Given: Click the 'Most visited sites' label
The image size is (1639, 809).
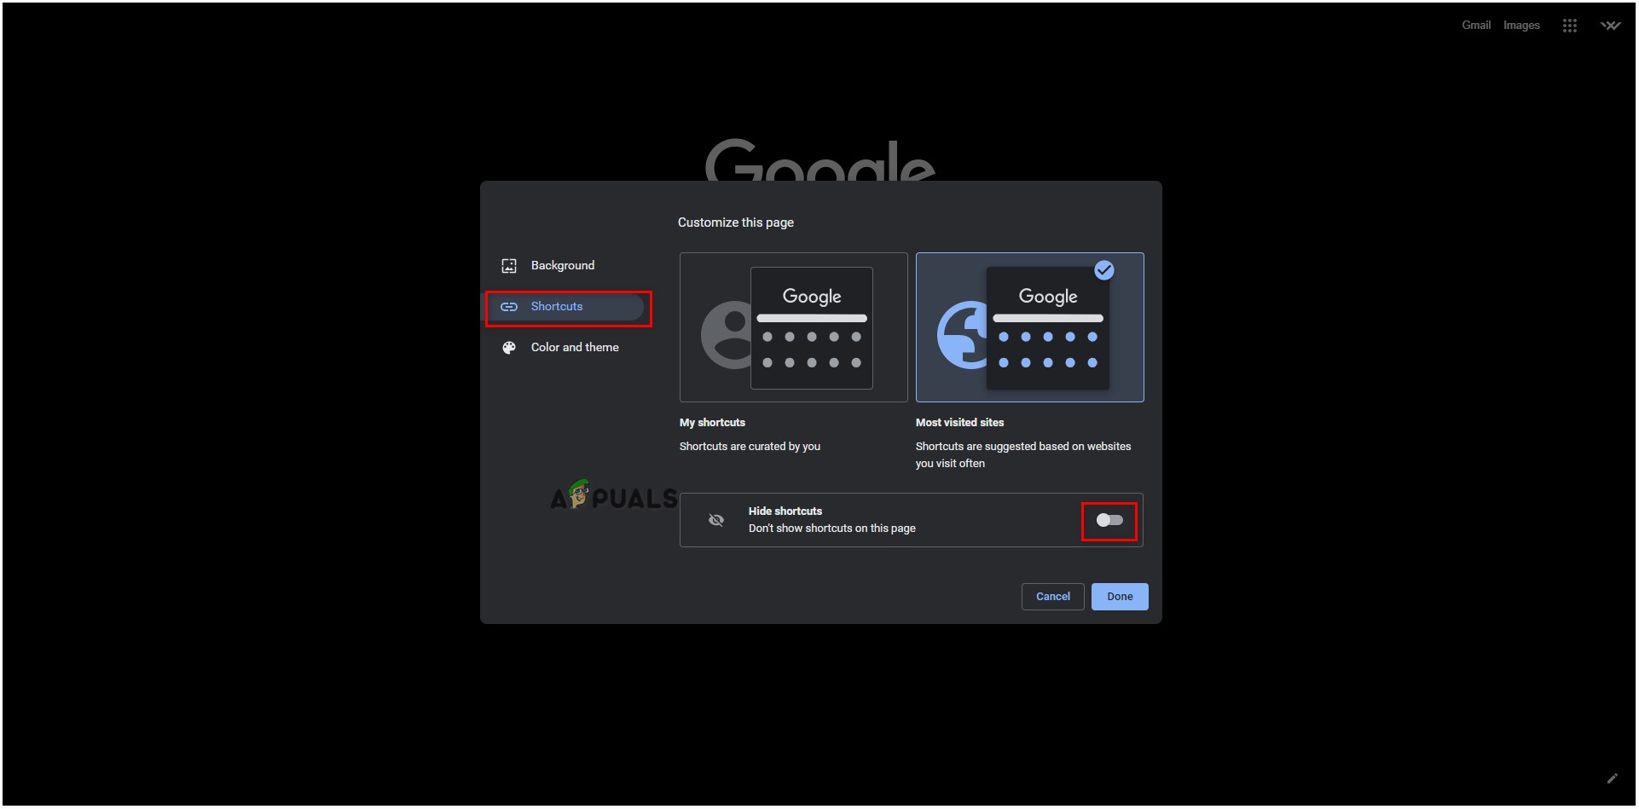Looking at the screenshot, I should click(x=959, y=423).
